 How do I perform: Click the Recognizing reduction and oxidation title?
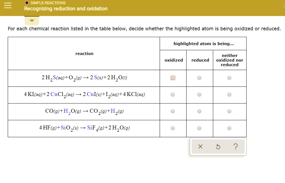[x=66, y=9]
